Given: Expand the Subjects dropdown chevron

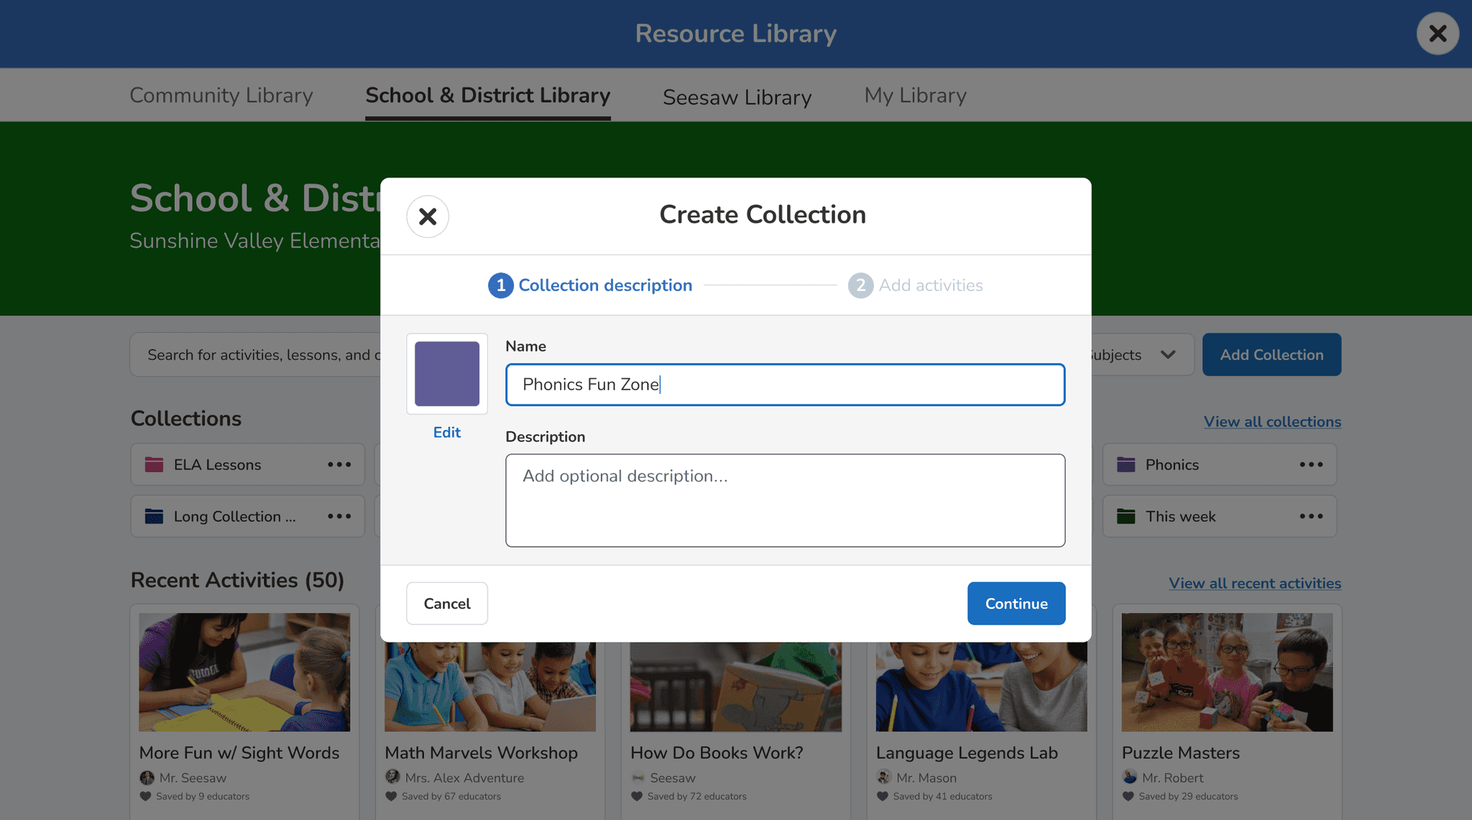Looking at the screenshot, I should 1168,354.
